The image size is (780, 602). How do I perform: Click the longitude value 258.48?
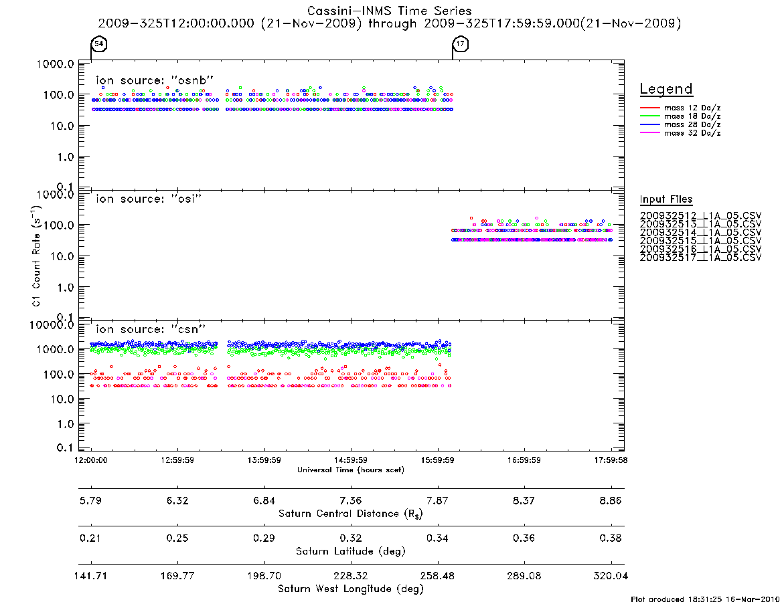pyautogui.click(x=437, y=576)
